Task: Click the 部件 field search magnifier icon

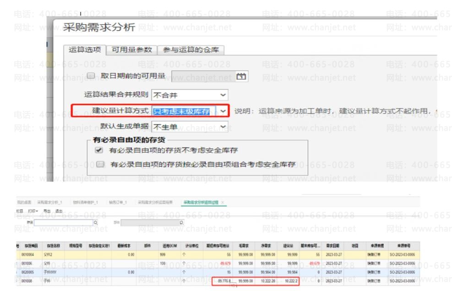Action: pyautogui.click(x=181, y=222)
